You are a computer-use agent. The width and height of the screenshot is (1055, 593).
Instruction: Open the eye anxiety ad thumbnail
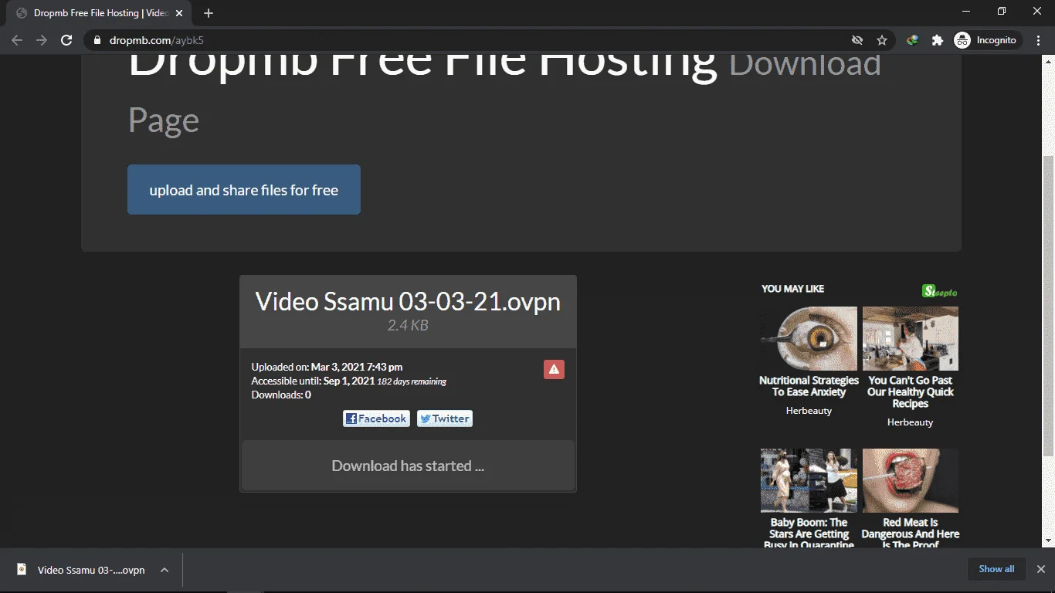(809, 338)
